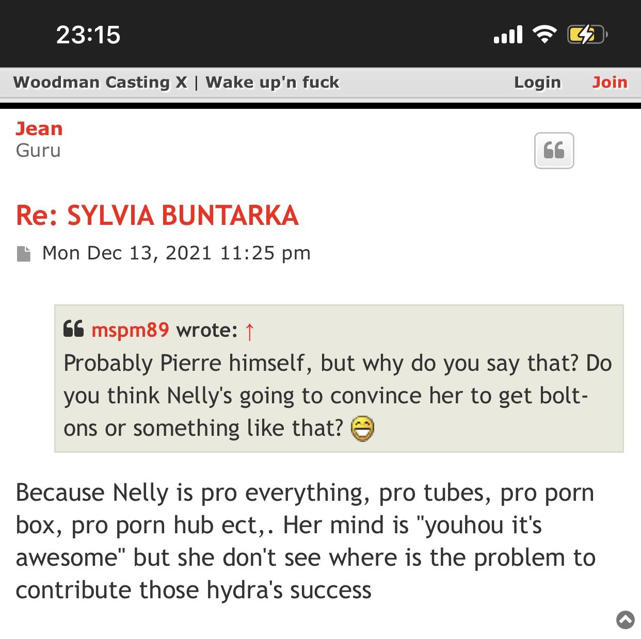Screen dimensions: 641x639
Task: Click the "Re: SYLVIA BUNTARKA" post title
Action: [x=157, y=215]
